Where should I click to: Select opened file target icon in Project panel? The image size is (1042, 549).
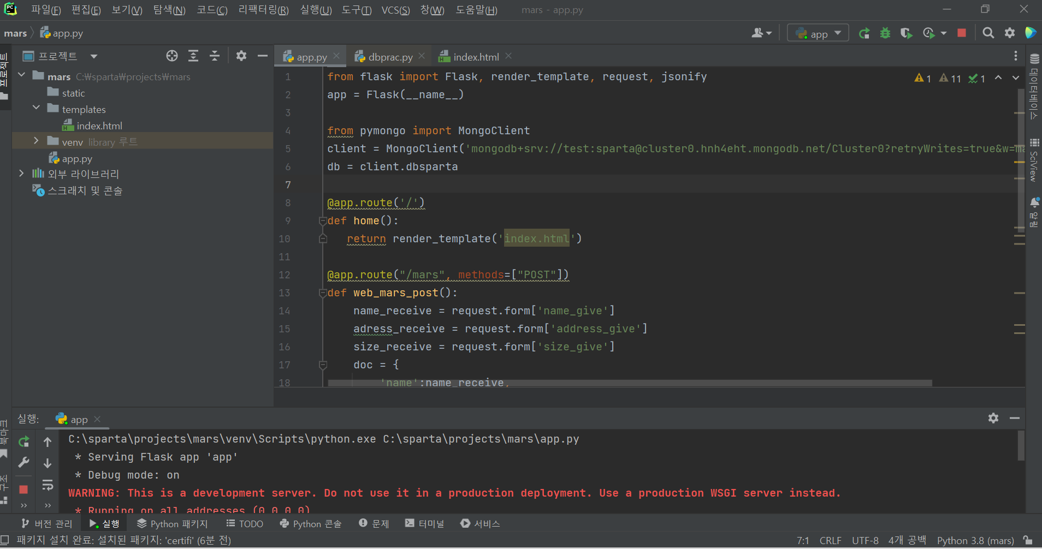pyautogui.click(x=172, y=56)
